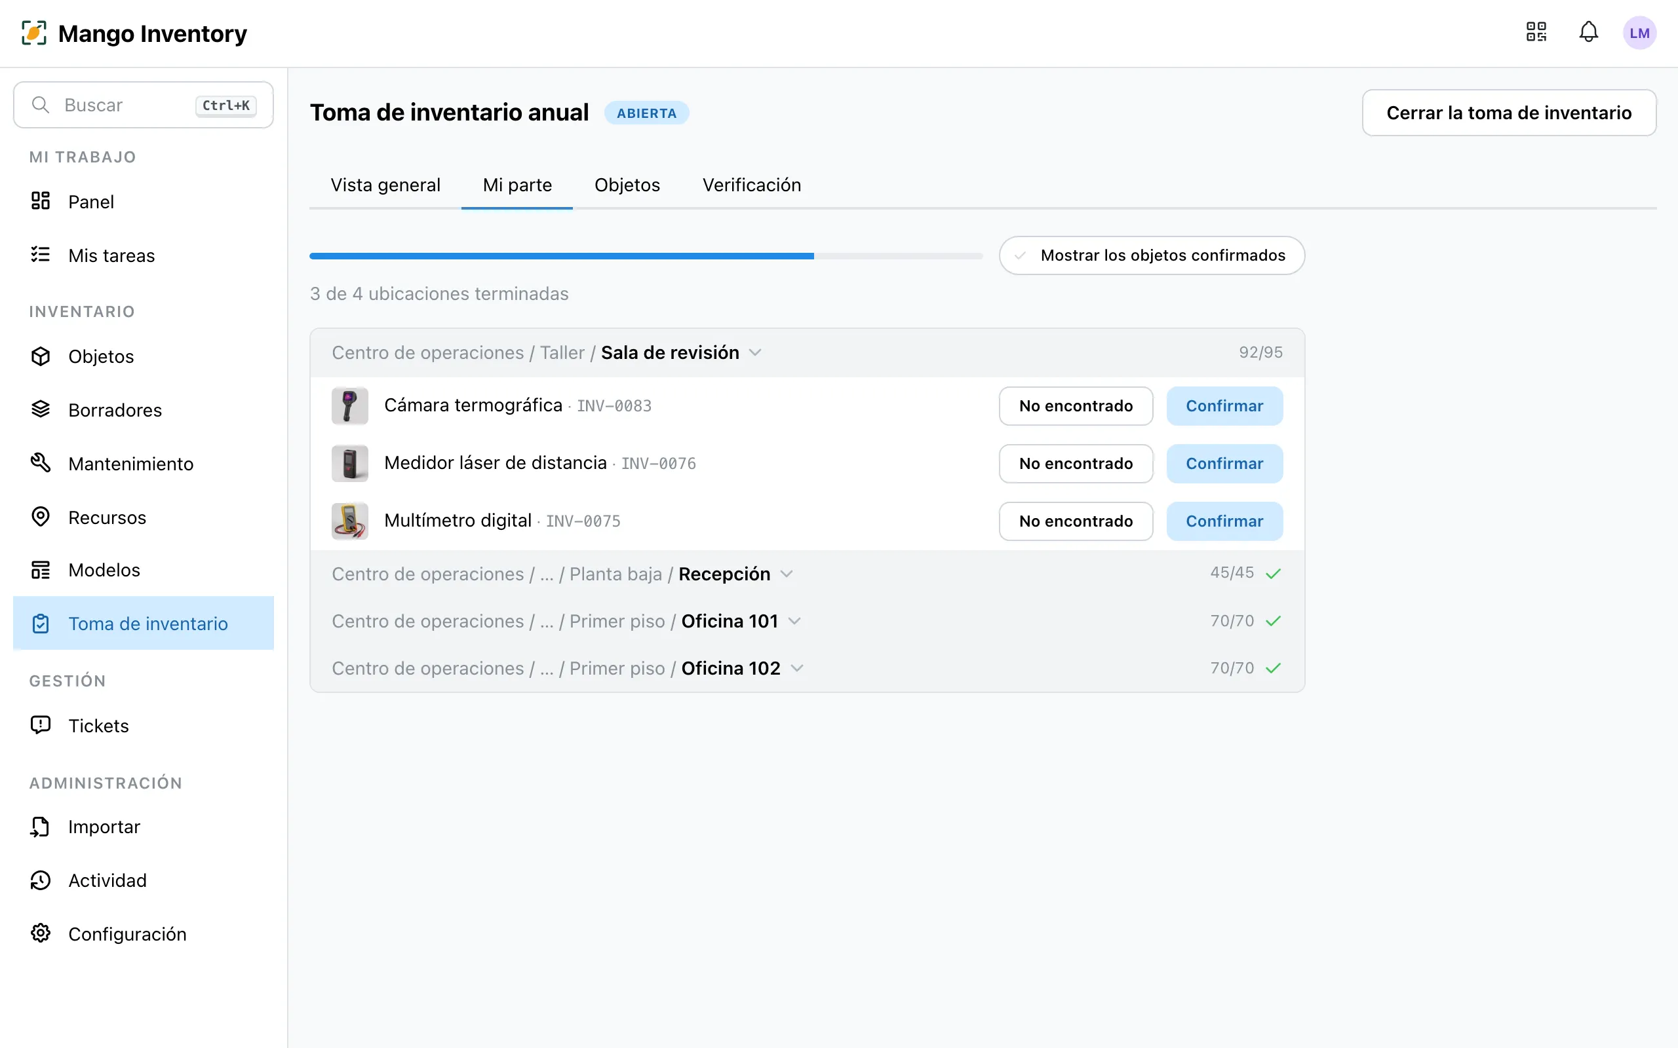1678x1048 pixels.
Task: Click the Mantenimiento wrench icon
Action: coord(41,463)
